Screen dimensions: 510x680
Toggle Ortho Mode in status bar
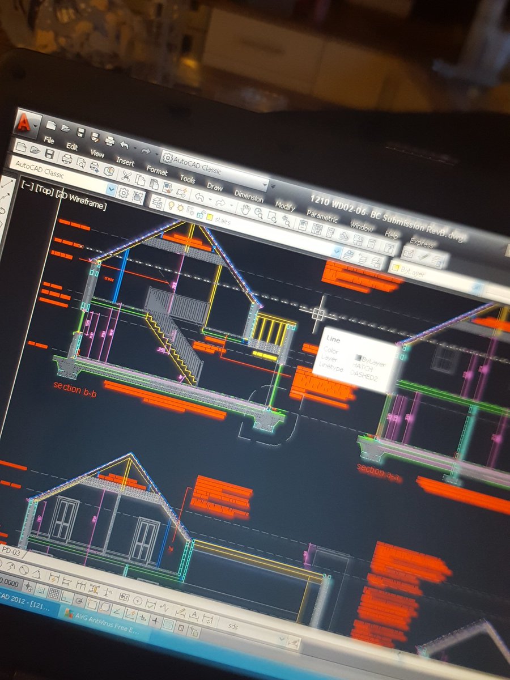(66, 596)
